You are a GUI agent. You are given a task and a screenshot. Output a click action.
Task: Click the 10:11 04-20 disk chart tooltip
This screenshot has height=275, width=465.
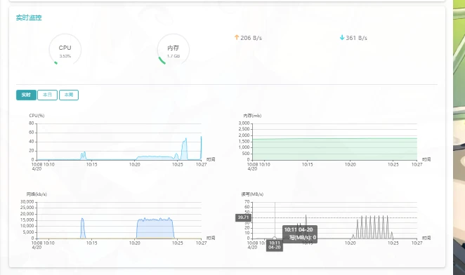click(x=300, y=234)
